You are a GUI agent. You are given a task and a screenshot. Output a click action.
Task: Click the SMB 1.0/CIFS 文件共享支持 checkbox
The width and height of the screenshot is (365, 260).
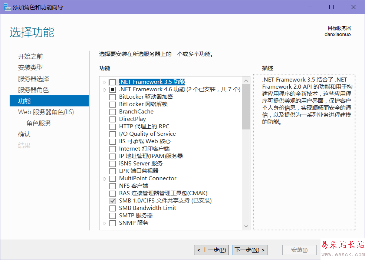[x=113, y=201]
